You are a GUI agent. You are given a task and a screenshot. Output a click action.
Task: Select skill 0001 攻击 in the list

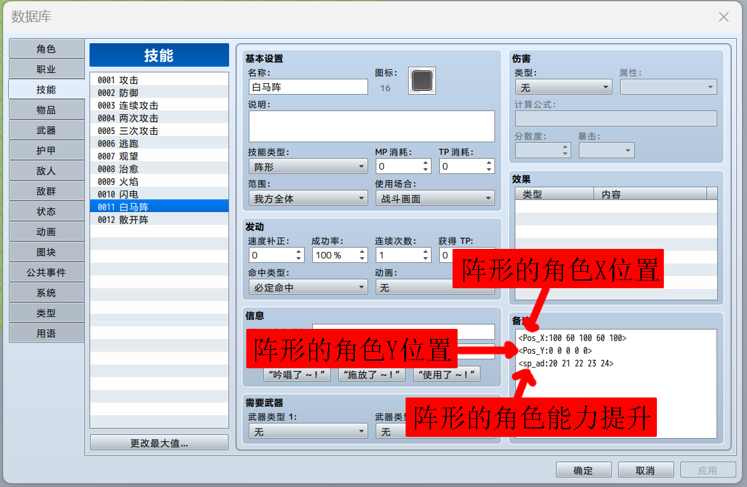click(x=159, y=79)
